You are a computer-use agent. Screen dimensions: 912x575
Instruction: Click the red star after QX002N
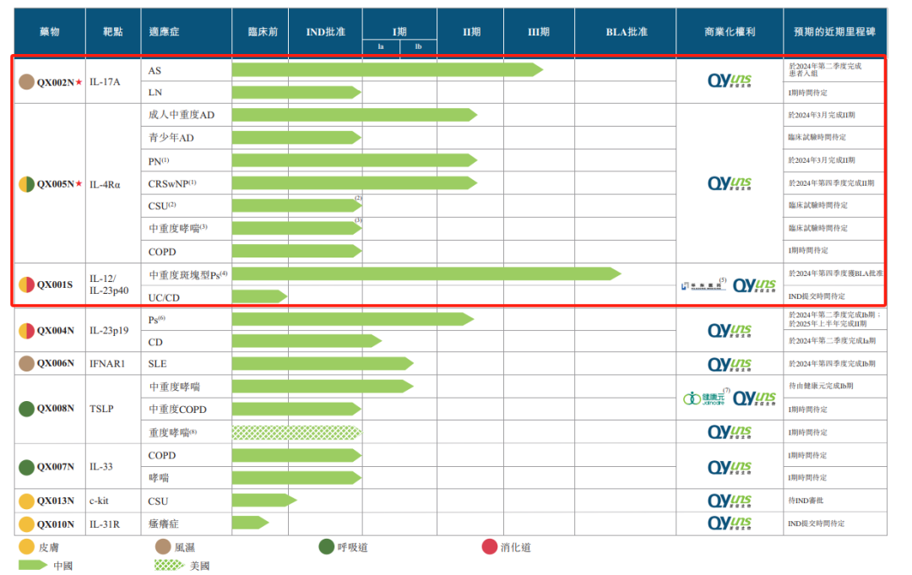[x=79, y=82]
